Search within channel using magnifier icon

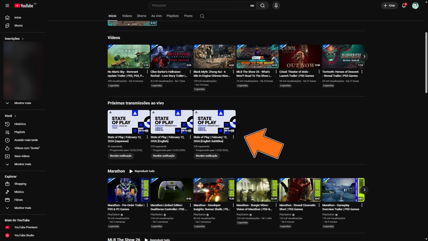coord(202,16)
